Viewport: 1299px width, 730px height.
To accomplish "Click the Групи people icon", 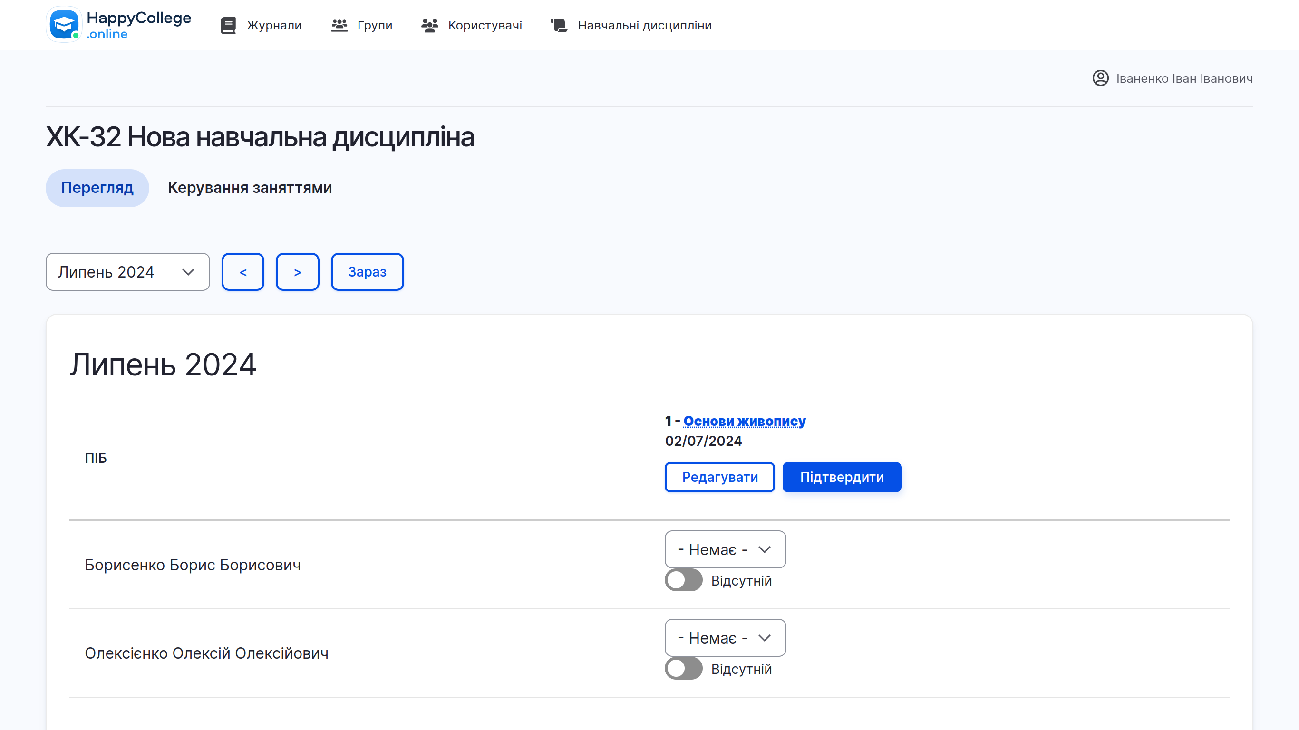I will point(339,25).
